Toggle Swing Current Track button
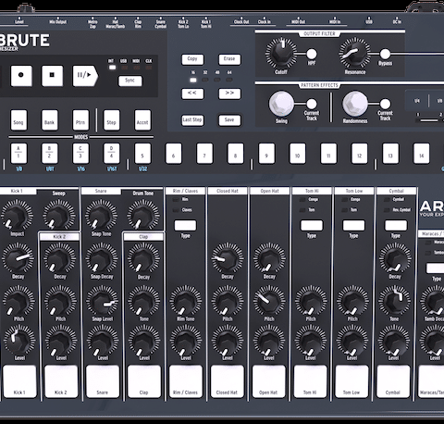The height and width of the screenshot is (424, 444). pyautogui.click(x=312, y=104)
